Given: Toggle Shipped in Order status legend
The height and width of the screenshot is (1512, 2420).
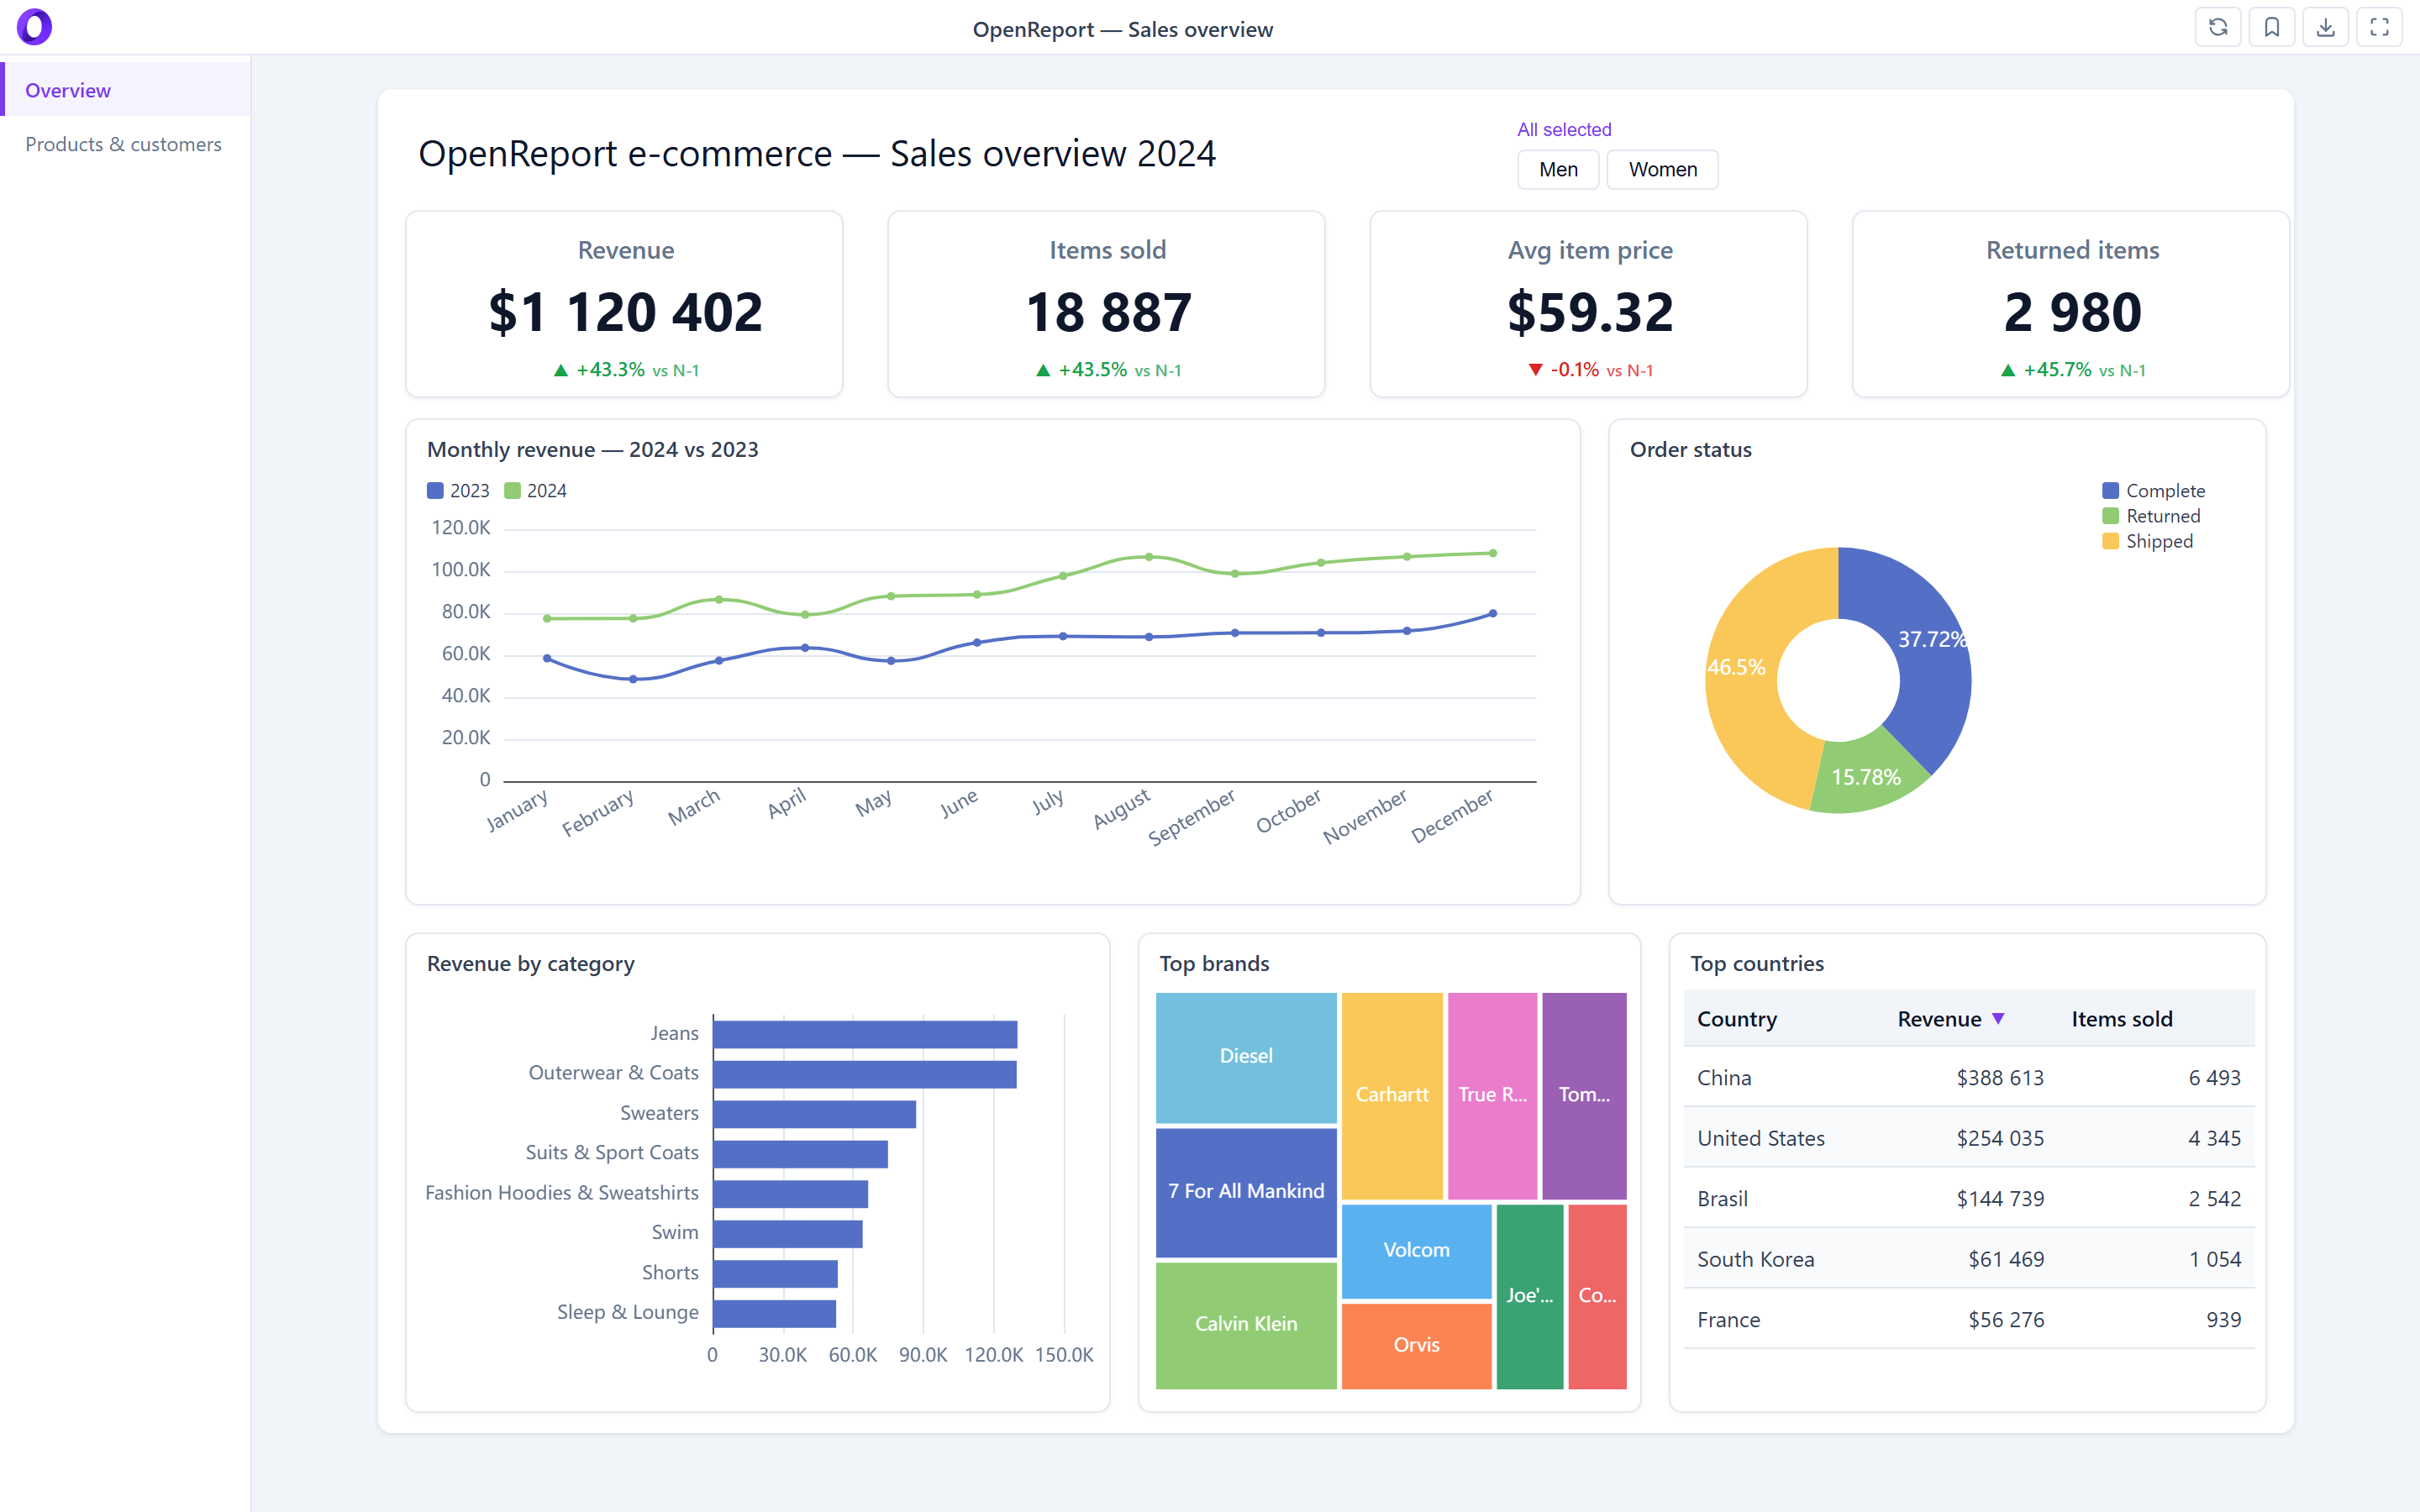Looking at the screenshot, I should 2147,541.
